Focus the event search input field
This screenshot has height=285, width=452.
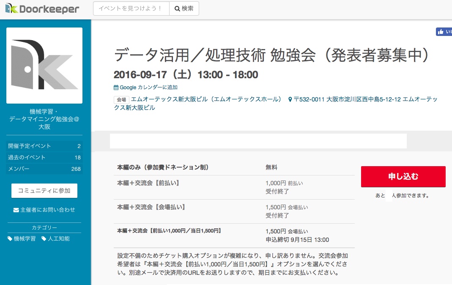(x=131, y=9)
